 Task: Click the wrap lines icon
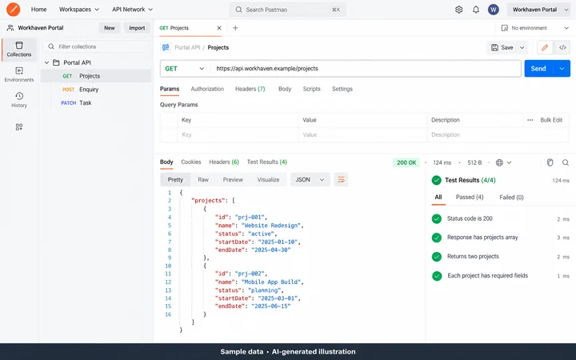point(341,180)
